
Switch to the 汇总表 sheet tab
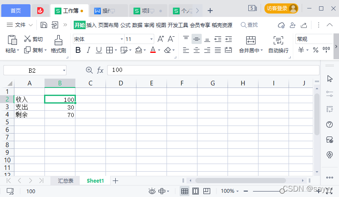click(x=66, y=181)
